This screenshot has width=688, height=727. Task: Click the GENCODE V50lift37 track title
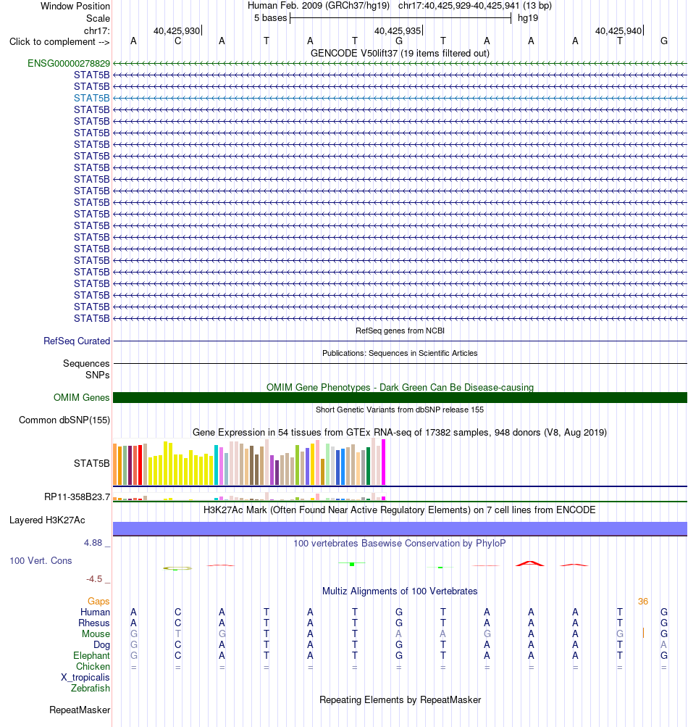400,54
